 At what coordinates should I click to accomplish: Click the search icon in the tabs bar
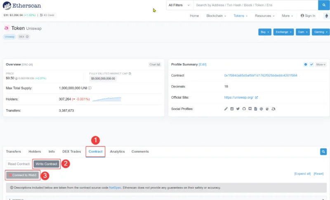pos(323,152)
